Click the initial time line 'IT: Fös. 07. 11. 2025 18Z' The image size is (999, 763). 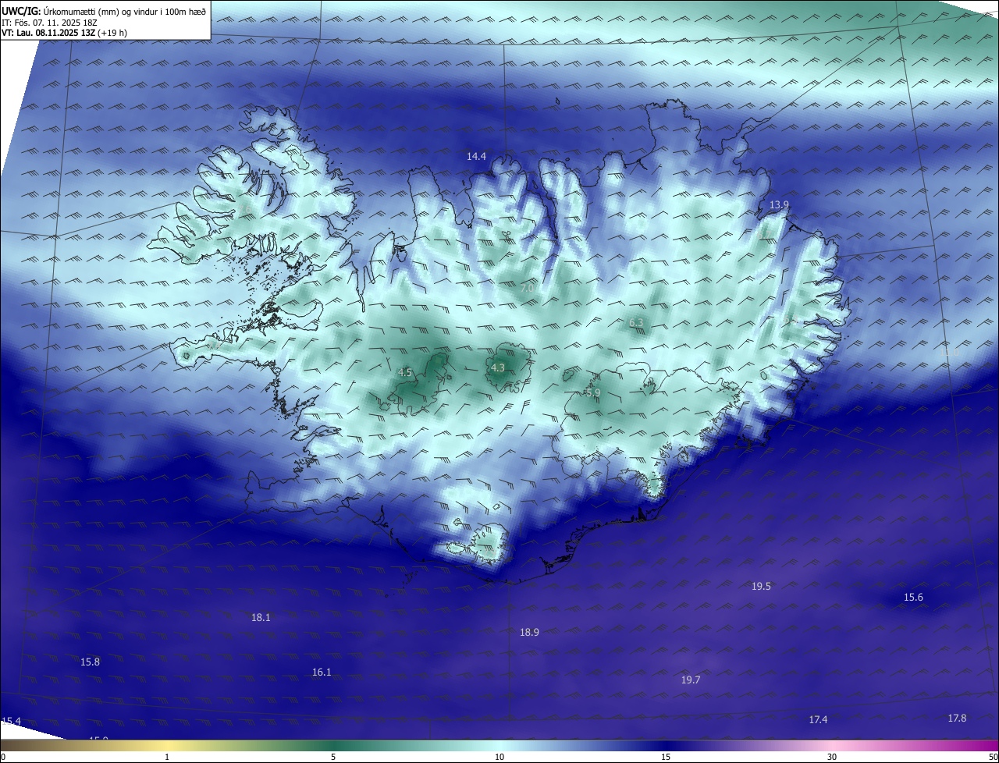point(49,22)
